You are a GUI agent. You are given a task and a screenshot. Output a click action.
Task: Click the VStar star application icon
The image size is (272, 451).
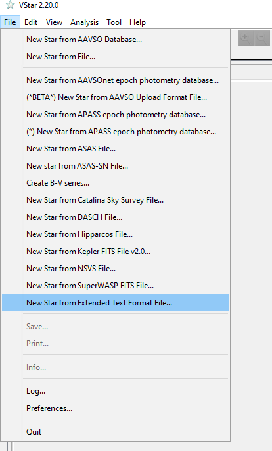point(10,5)
